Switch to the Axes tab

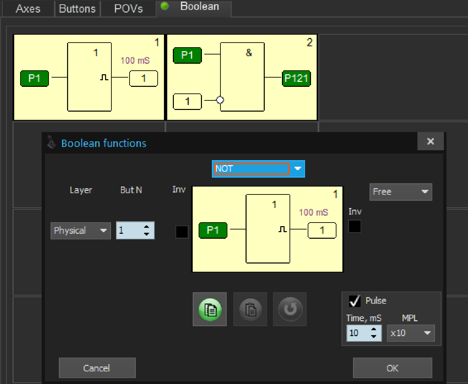pyautogui.click(x=28, y=9)
